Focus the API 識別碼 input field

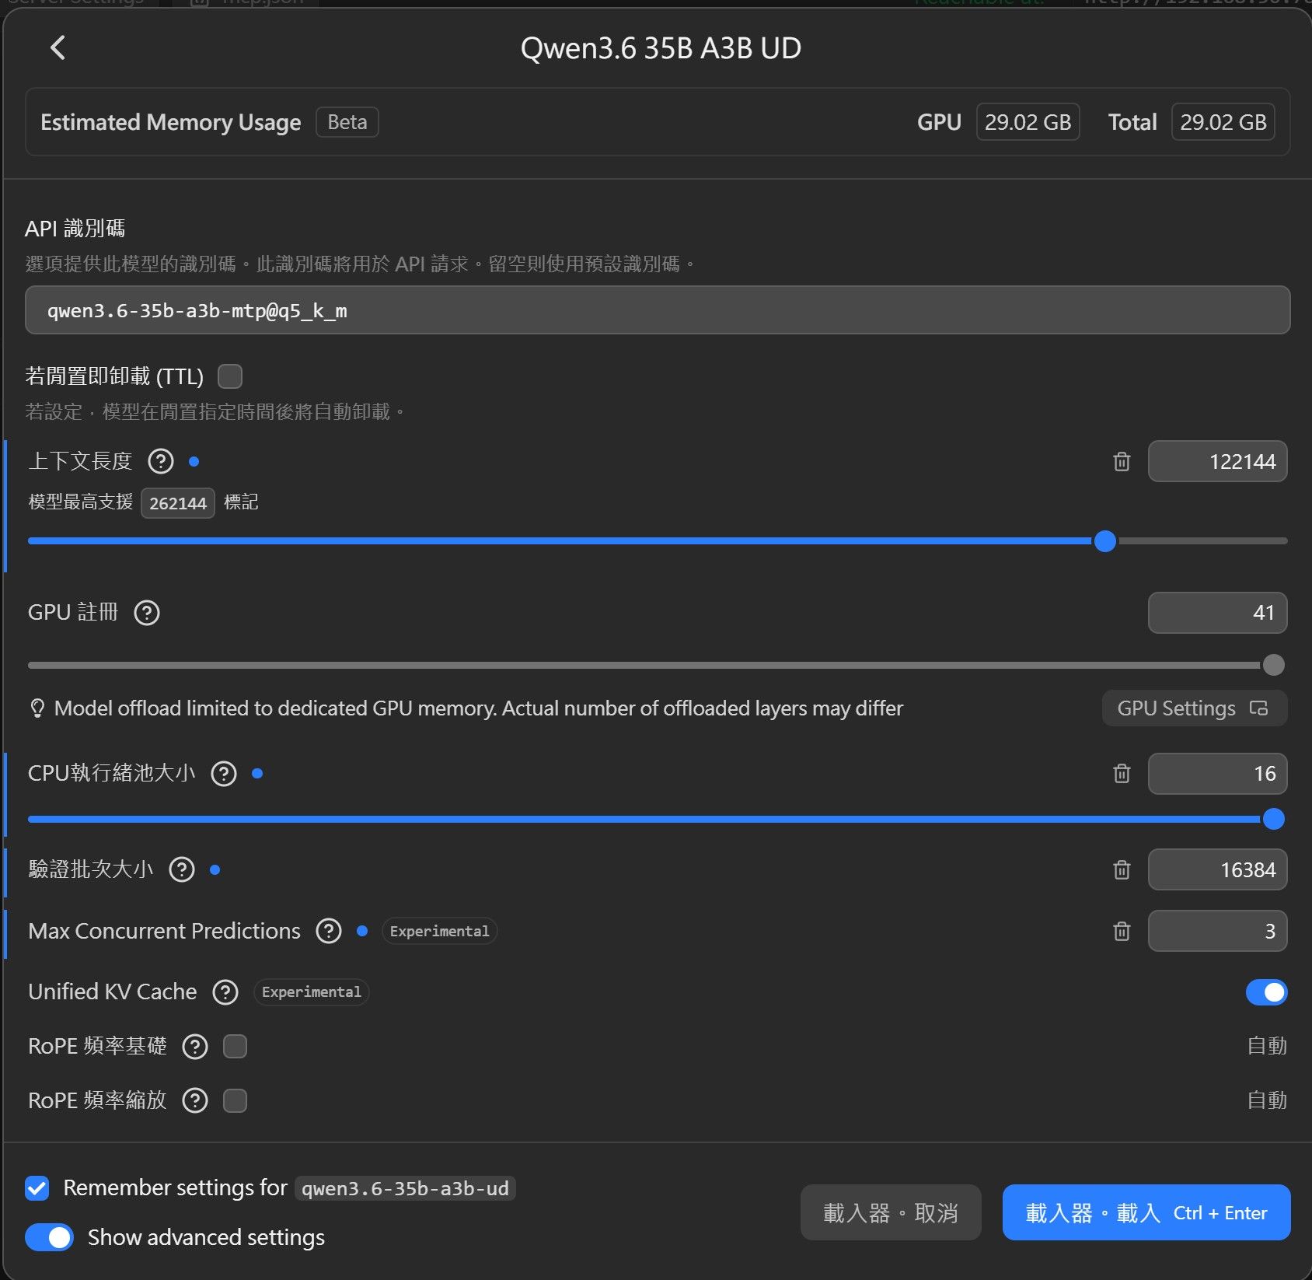(x=658, y=310)
